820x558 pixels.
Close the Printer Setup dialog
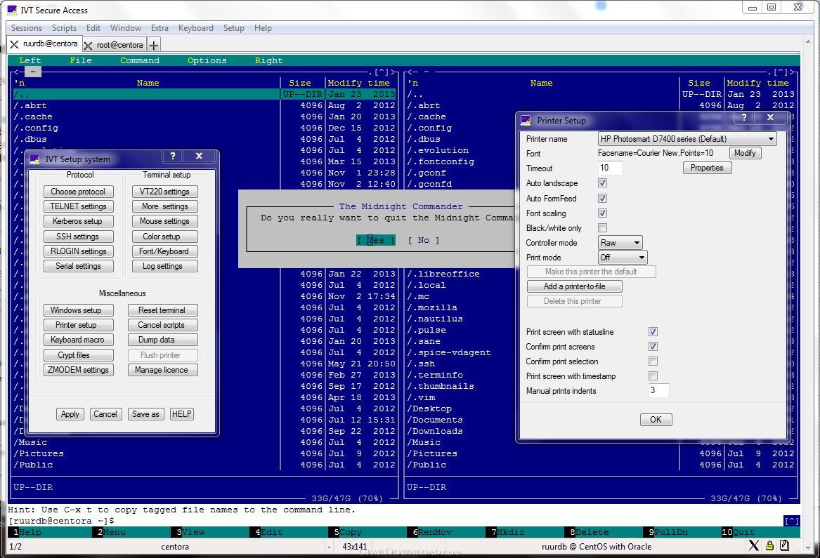click(770, 117)
